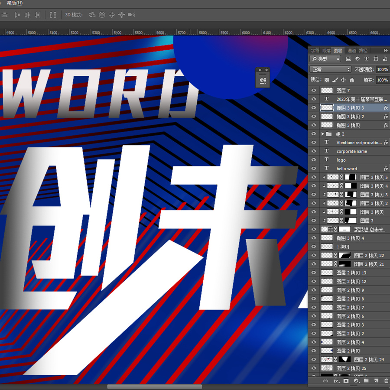The image size is (390, 390).
Task: Toggle lock position icon
Action: tap(343, 80)
